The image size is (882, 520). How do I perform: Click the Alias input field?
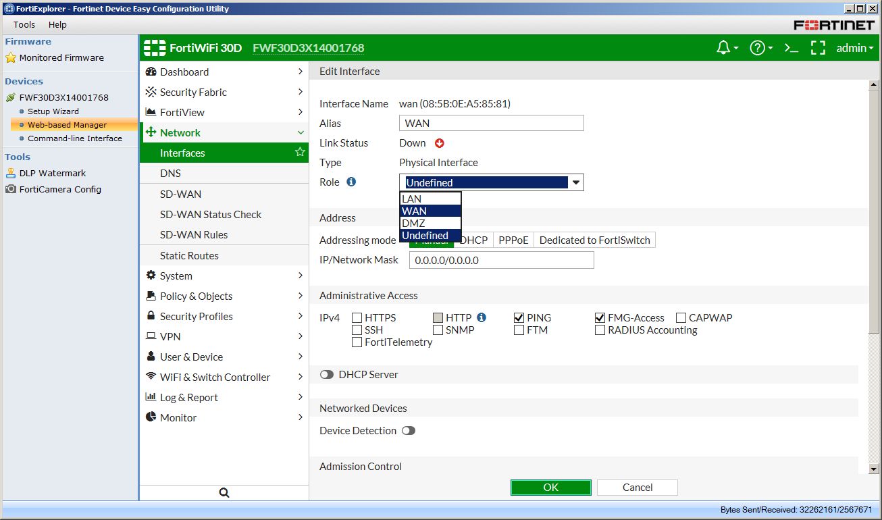(492, 123)
